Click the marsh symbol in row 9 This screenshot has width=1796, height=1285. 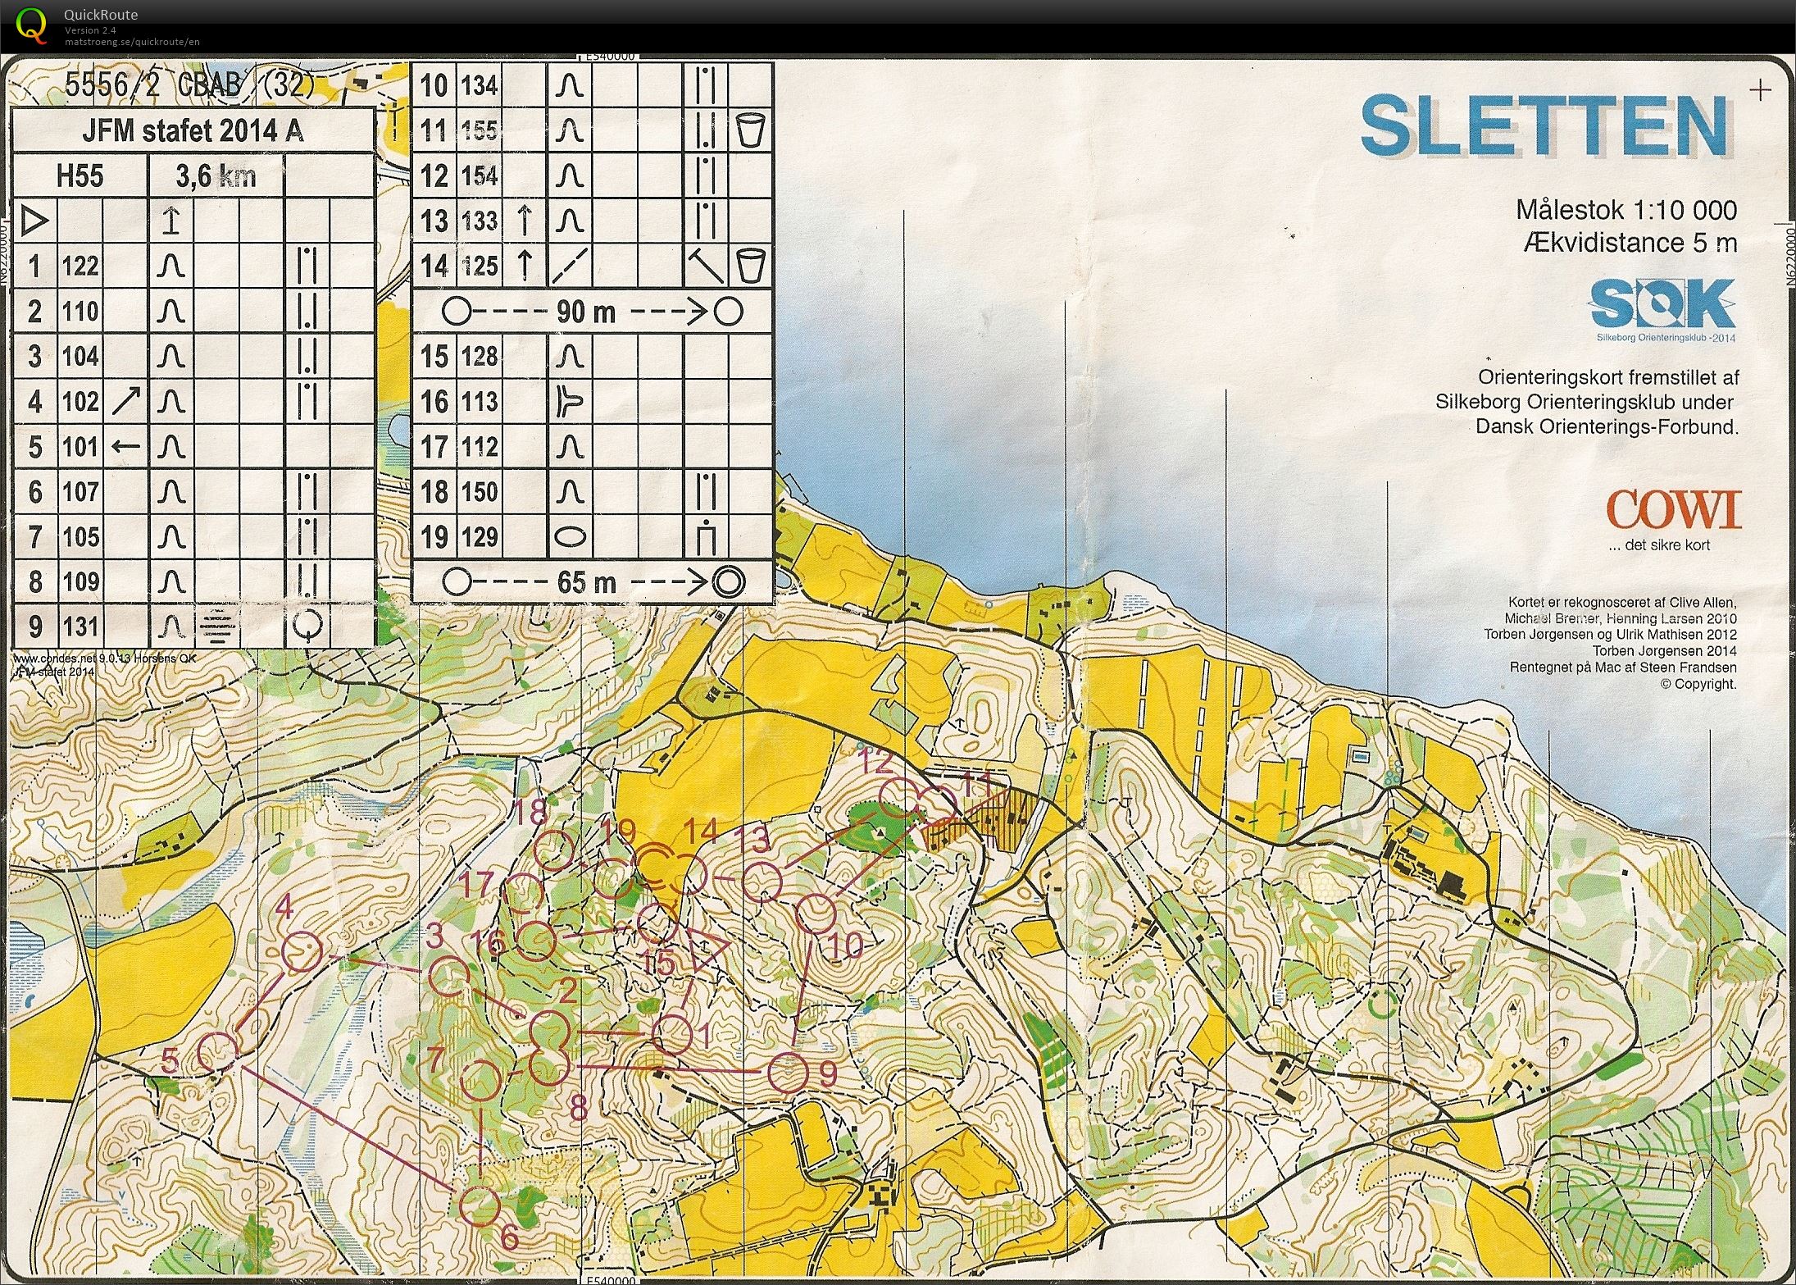(x=216, y=628)
